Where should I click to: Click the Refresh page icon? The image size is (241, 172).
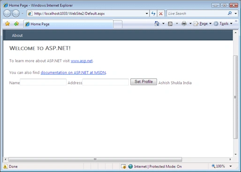pos(153,14)
